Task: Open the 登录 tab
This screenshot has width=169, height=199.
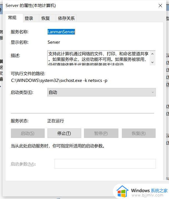Action: click(31, 18)
